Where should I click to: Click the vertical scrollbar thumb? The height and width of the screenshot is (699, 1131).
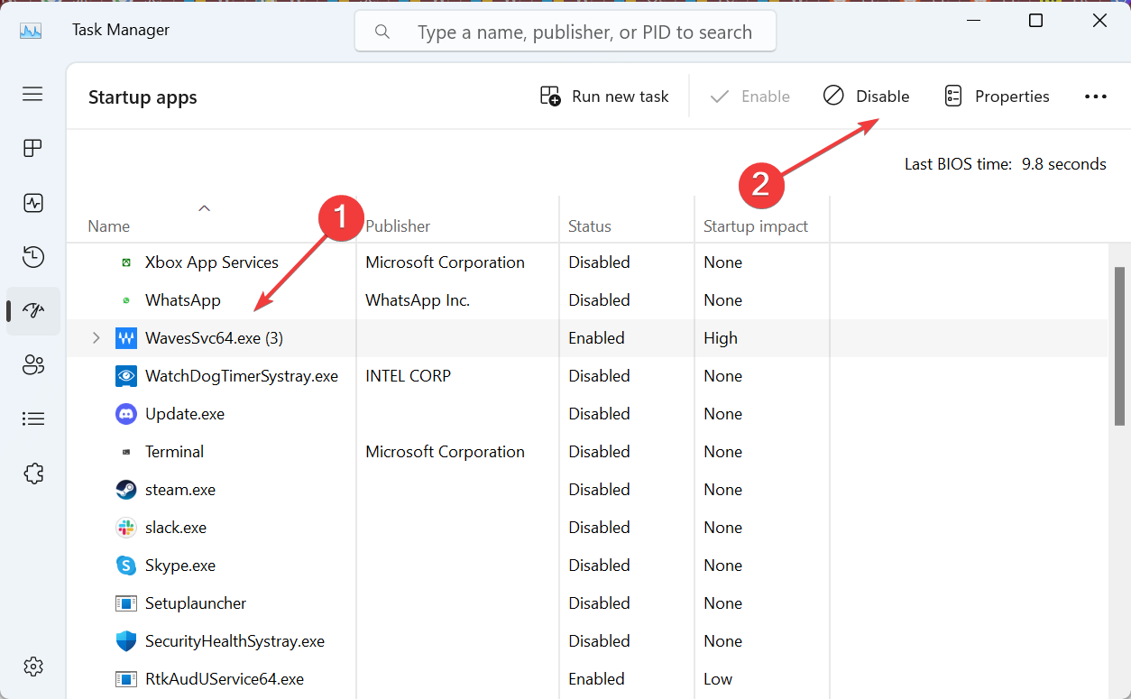coord(1119,343)
